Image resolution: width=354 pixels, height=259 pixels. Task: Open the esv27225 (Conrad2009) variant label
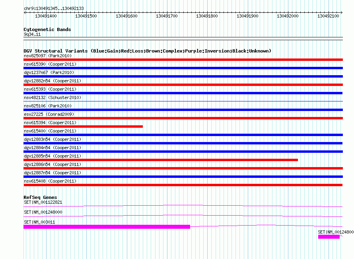pyautogui.click(x=49, y=114)
